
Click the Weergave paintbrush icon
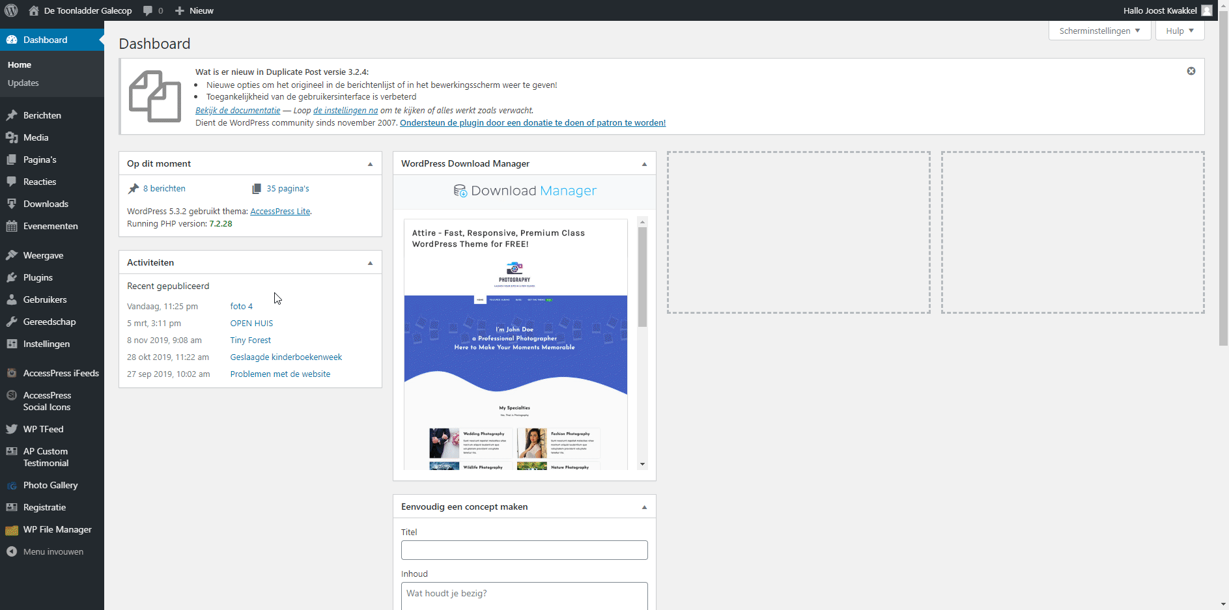[x=12, y=255]
